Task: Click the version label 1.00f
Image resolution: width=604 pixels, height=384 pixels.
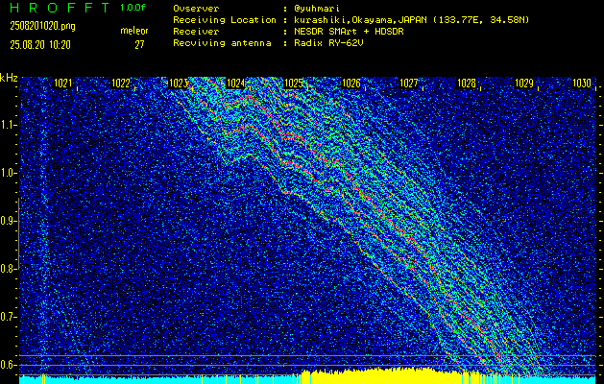Action: pos(133,8)
